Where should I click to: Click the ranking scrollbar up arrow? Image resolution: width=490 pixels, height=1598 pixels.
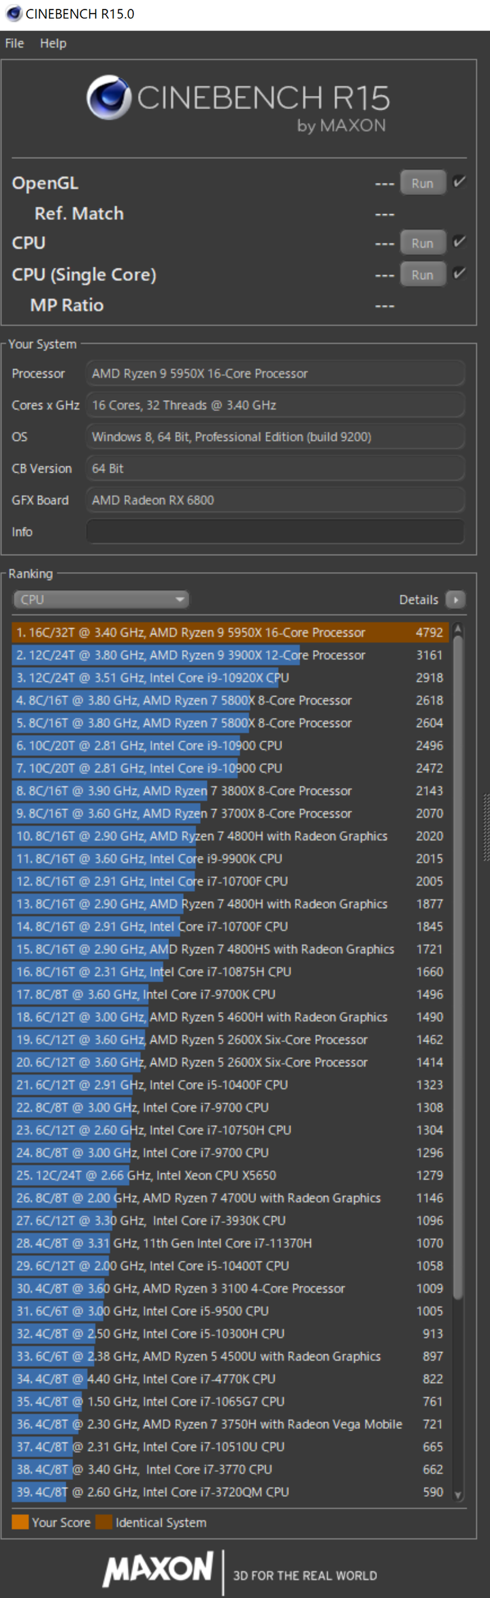pyautogui.click(x=458, y=628)
